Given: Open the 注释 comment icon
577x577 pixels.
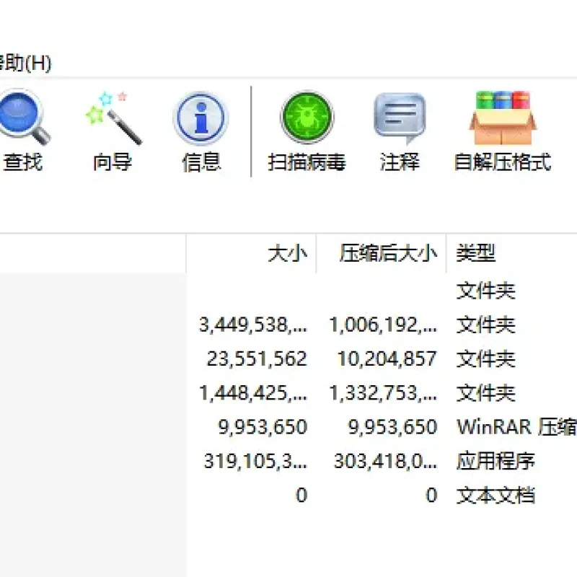Looking at the screenshot, I should point(400,118).
